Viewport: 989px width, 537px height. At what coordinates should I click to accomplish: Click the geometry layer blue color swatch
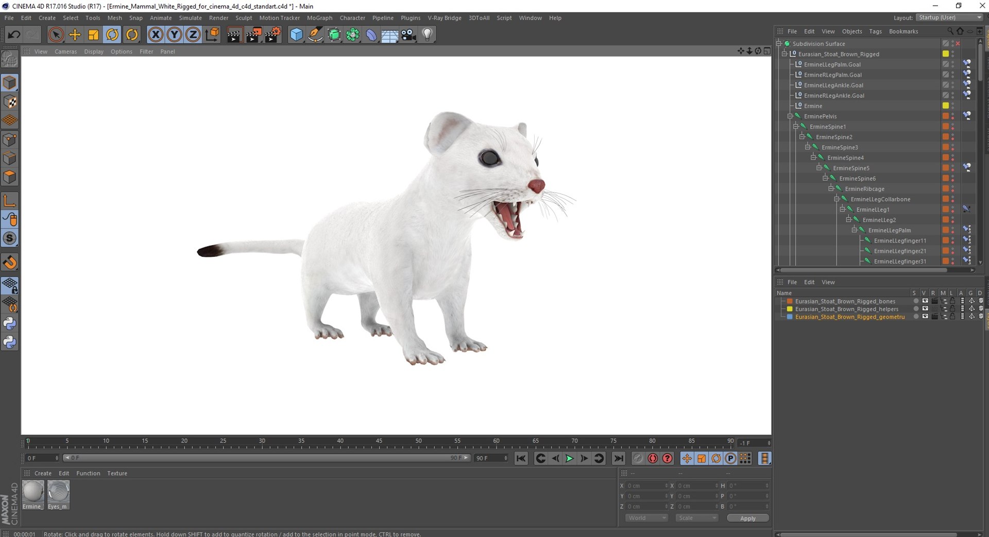pyautogui.click(x=789, y=317)
